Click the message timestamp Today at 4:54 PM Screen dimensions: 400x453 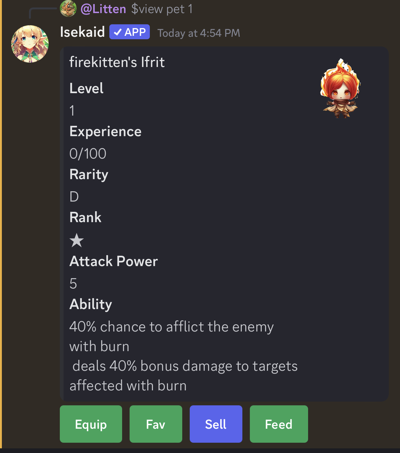point(199,33)
